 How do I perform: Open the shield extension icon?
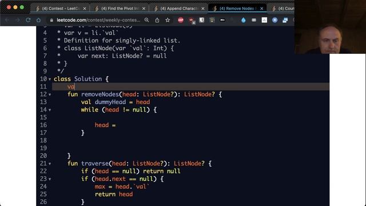coord(202,20)
